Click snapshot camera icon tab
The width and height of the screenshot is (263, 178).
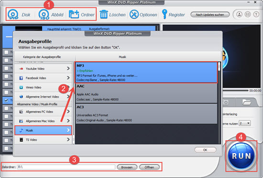[225, 102]
